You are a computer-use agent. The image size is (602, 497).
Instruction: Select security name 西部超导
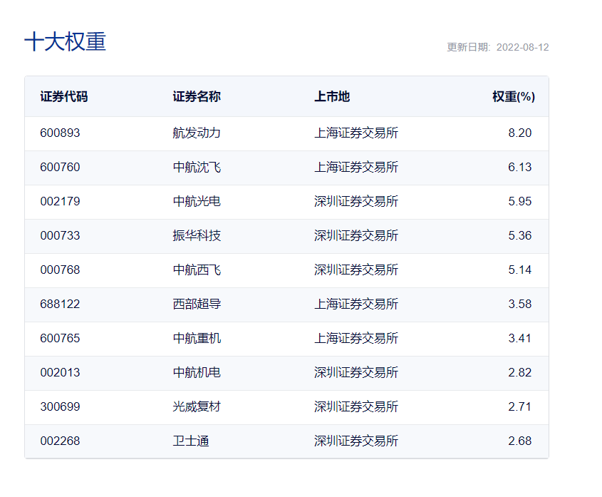pyautogui.click(x=197, y=304)
